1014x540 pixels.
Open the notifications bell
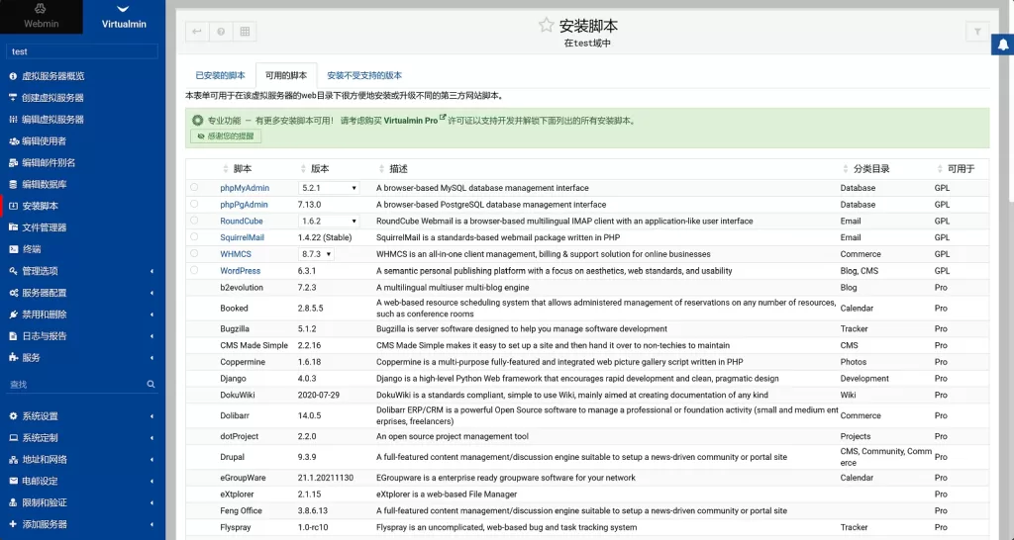[1003, 45]
